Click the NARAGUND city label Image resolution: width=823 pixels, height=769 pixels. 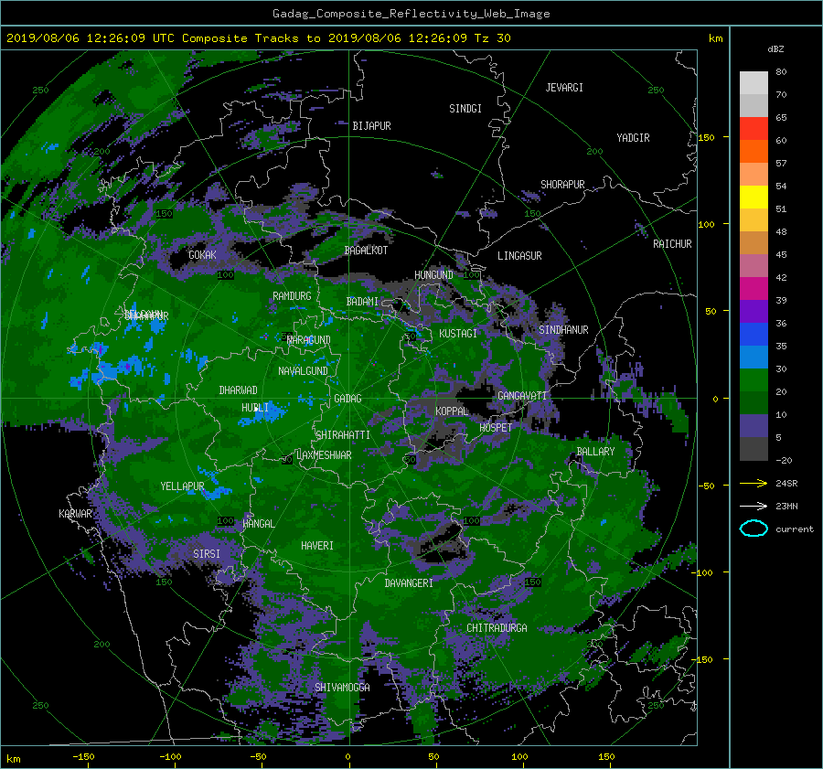point(309,340)
